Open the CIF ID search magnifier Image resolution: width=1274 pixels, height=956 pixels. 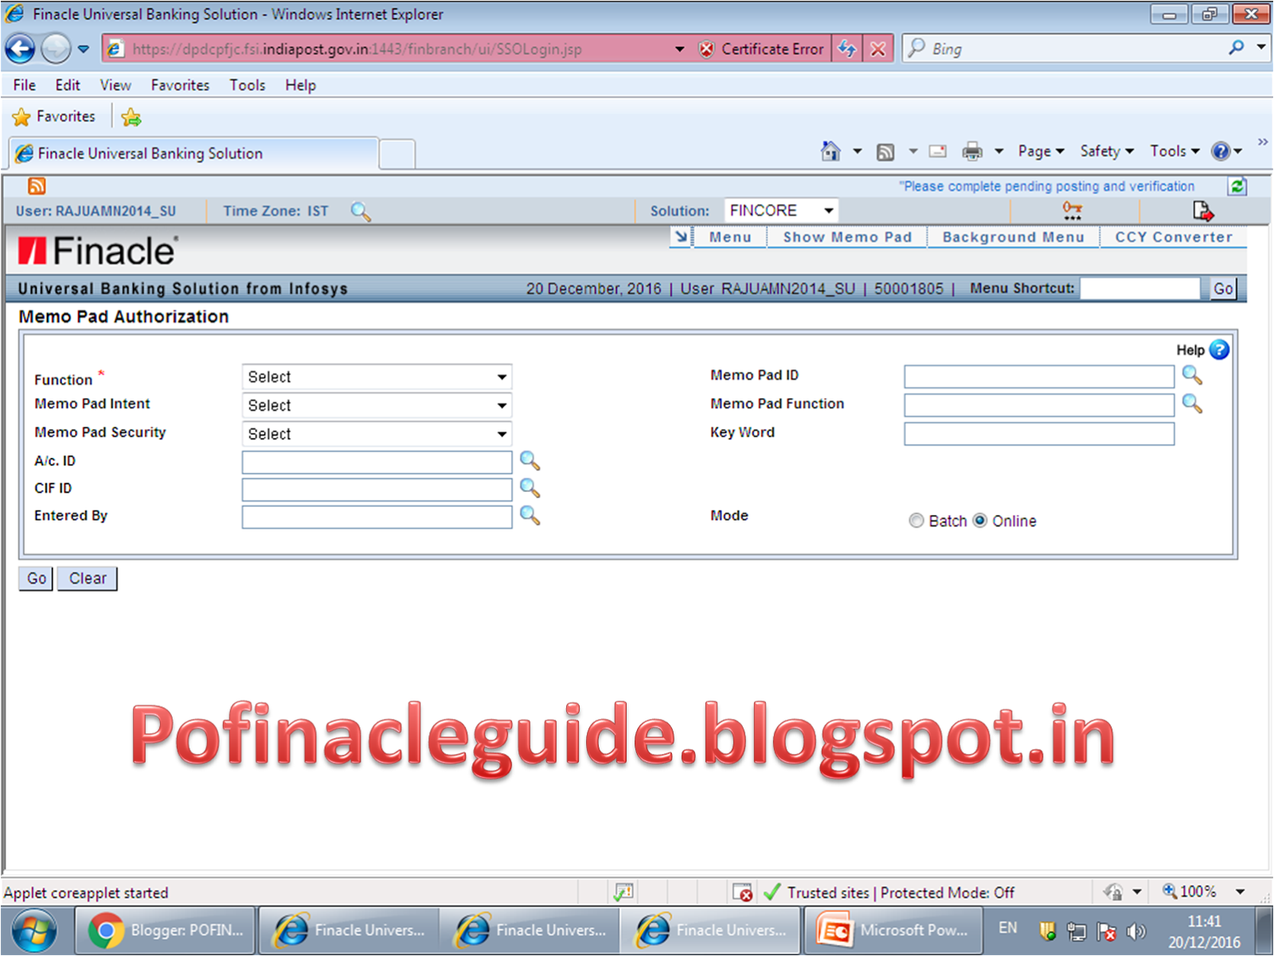[x=530, y=489]
